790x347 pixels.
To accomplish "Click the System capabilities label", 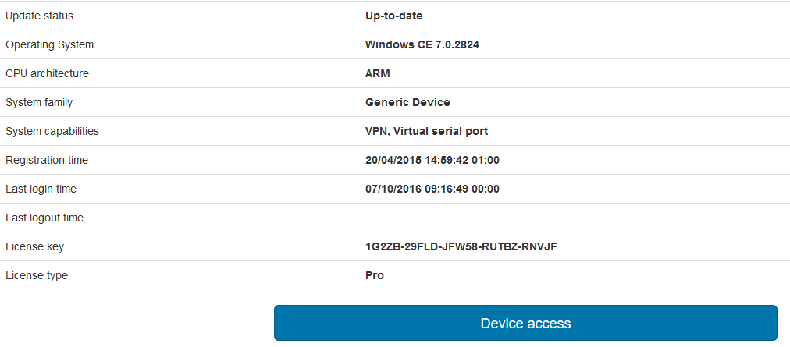I will pyautogui.click(x=52, y=132).
